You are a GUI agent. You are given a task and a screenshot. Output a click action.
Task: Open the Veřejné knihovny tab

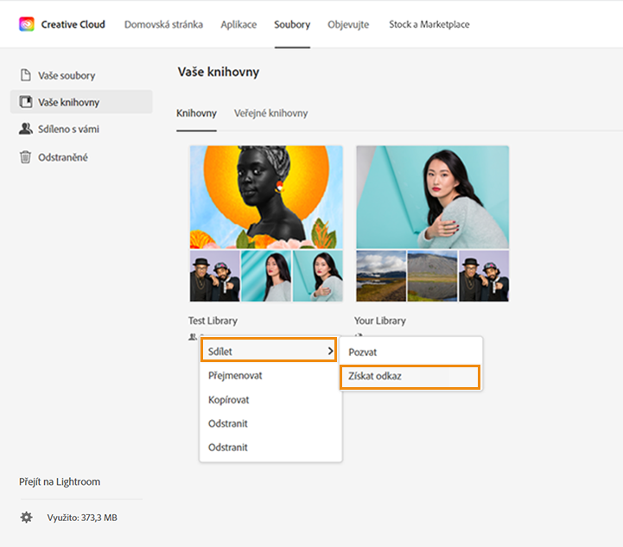270,113
